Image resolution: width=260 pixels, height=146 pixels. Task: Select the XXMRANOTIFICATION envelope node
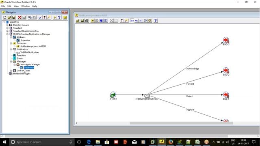pos(147,96)
